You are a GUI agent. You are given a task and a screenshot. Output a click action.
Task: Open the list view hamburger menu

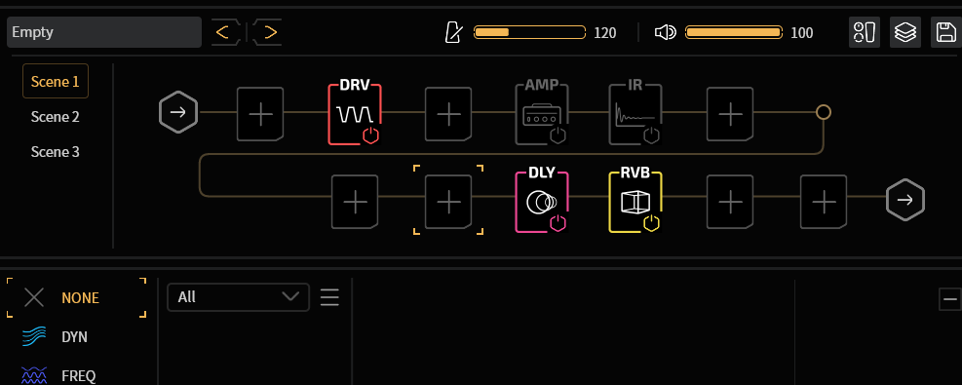coord(329,297)
